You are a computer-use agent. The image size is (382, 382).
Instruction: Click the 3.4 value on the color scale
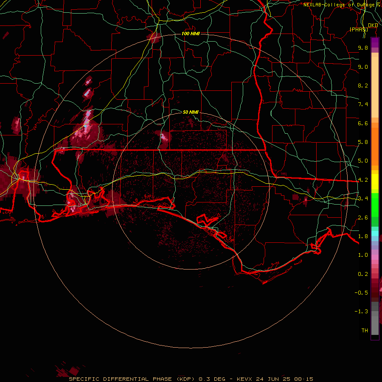pyautogui.click(x=363, y=199)
